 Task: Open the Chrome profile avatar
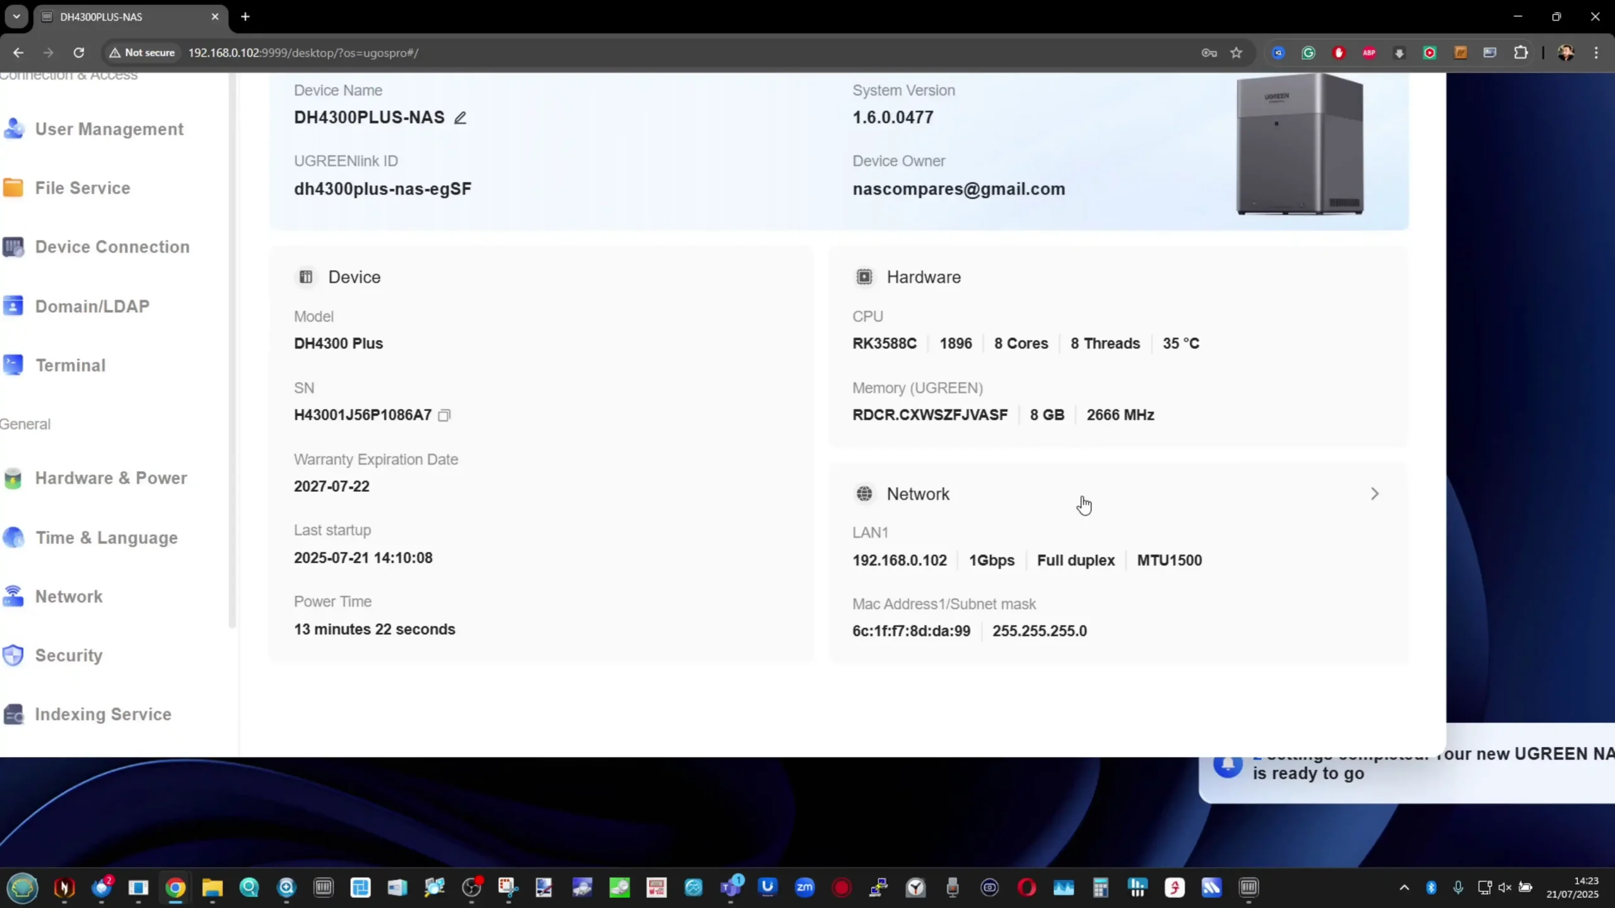click(1566, 52)
